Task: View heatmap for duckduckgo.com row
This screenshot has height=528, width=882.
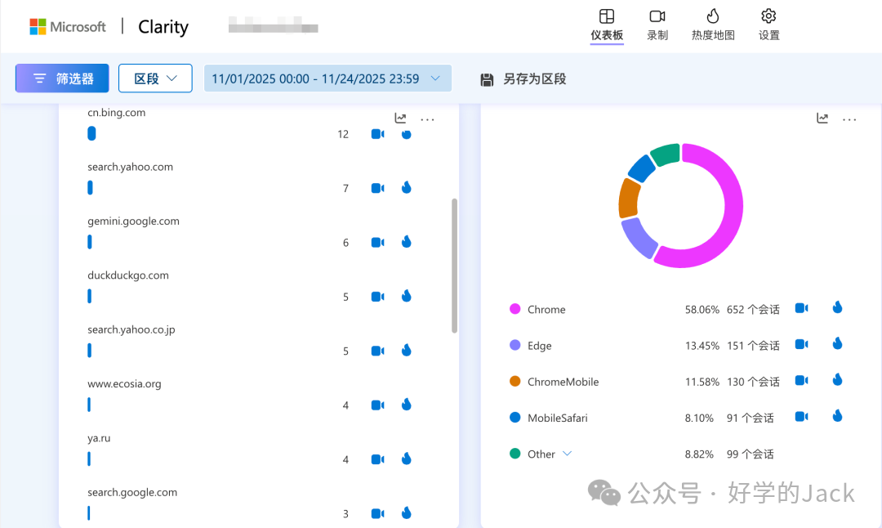Action: pos(406,296)
